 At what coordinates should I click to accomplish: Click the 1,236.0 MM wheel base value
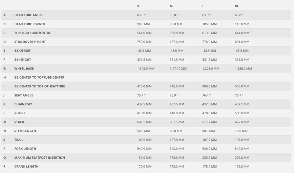coord(243,69)
